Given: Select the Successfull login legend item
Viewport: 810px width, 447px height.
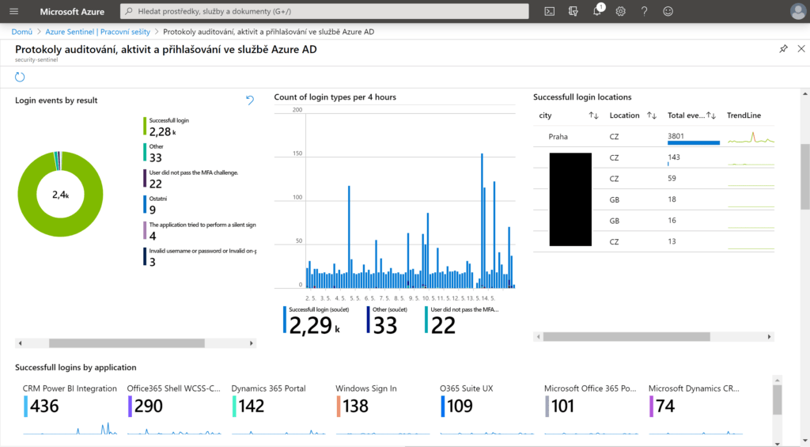Looking at the screenshot, I should (168, 126).
